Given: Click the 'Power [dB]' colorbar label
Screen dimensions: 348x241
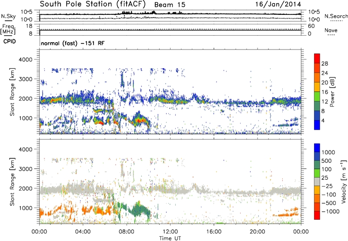Looking at the screenshot, I should (332, 92).
